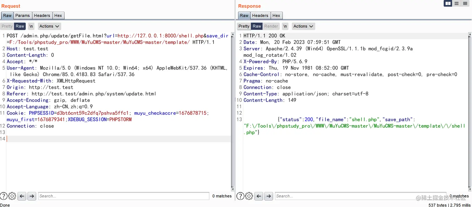The width and height of the screenshot is (472, 207).
Task: Select Render view in Response editor
Action: coord(271,26)
